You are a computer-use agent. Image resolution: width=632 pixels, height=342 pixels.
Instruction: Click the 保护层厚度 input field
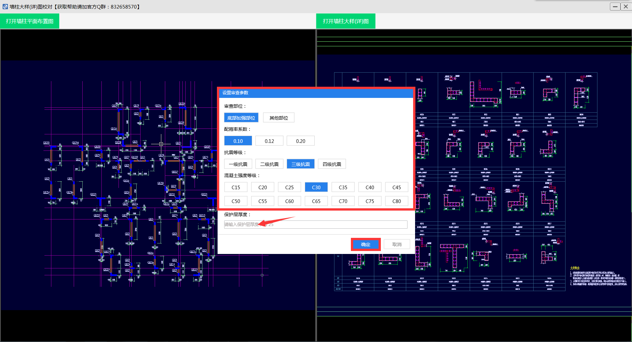pos(315,224)
